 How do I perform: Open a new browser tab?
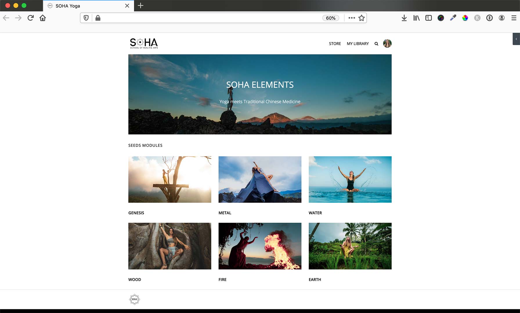140,6
